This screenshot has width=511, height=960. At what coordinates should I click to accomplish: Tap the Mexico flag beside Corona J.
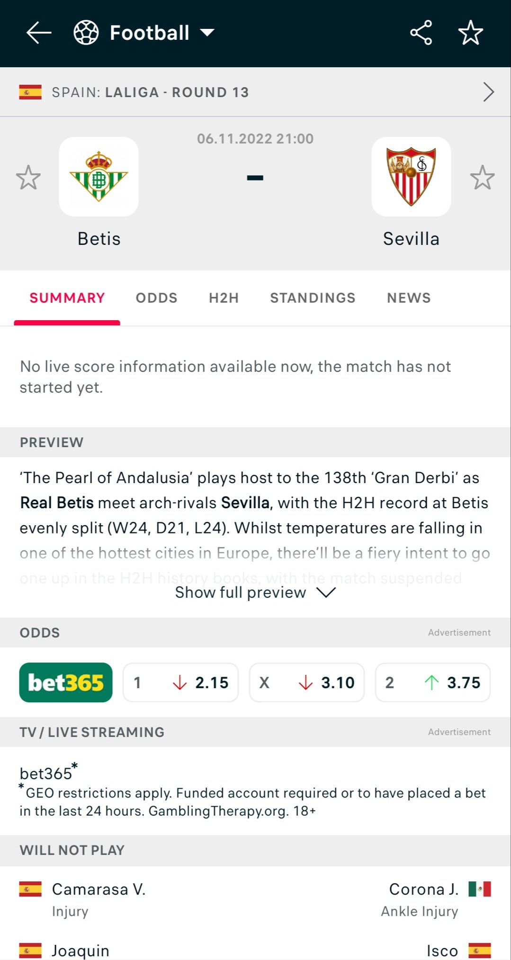coord(480,889)
